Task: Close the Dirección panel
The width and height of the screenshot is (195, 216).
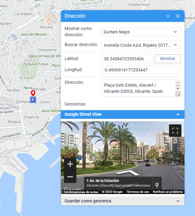Action: 178,16
